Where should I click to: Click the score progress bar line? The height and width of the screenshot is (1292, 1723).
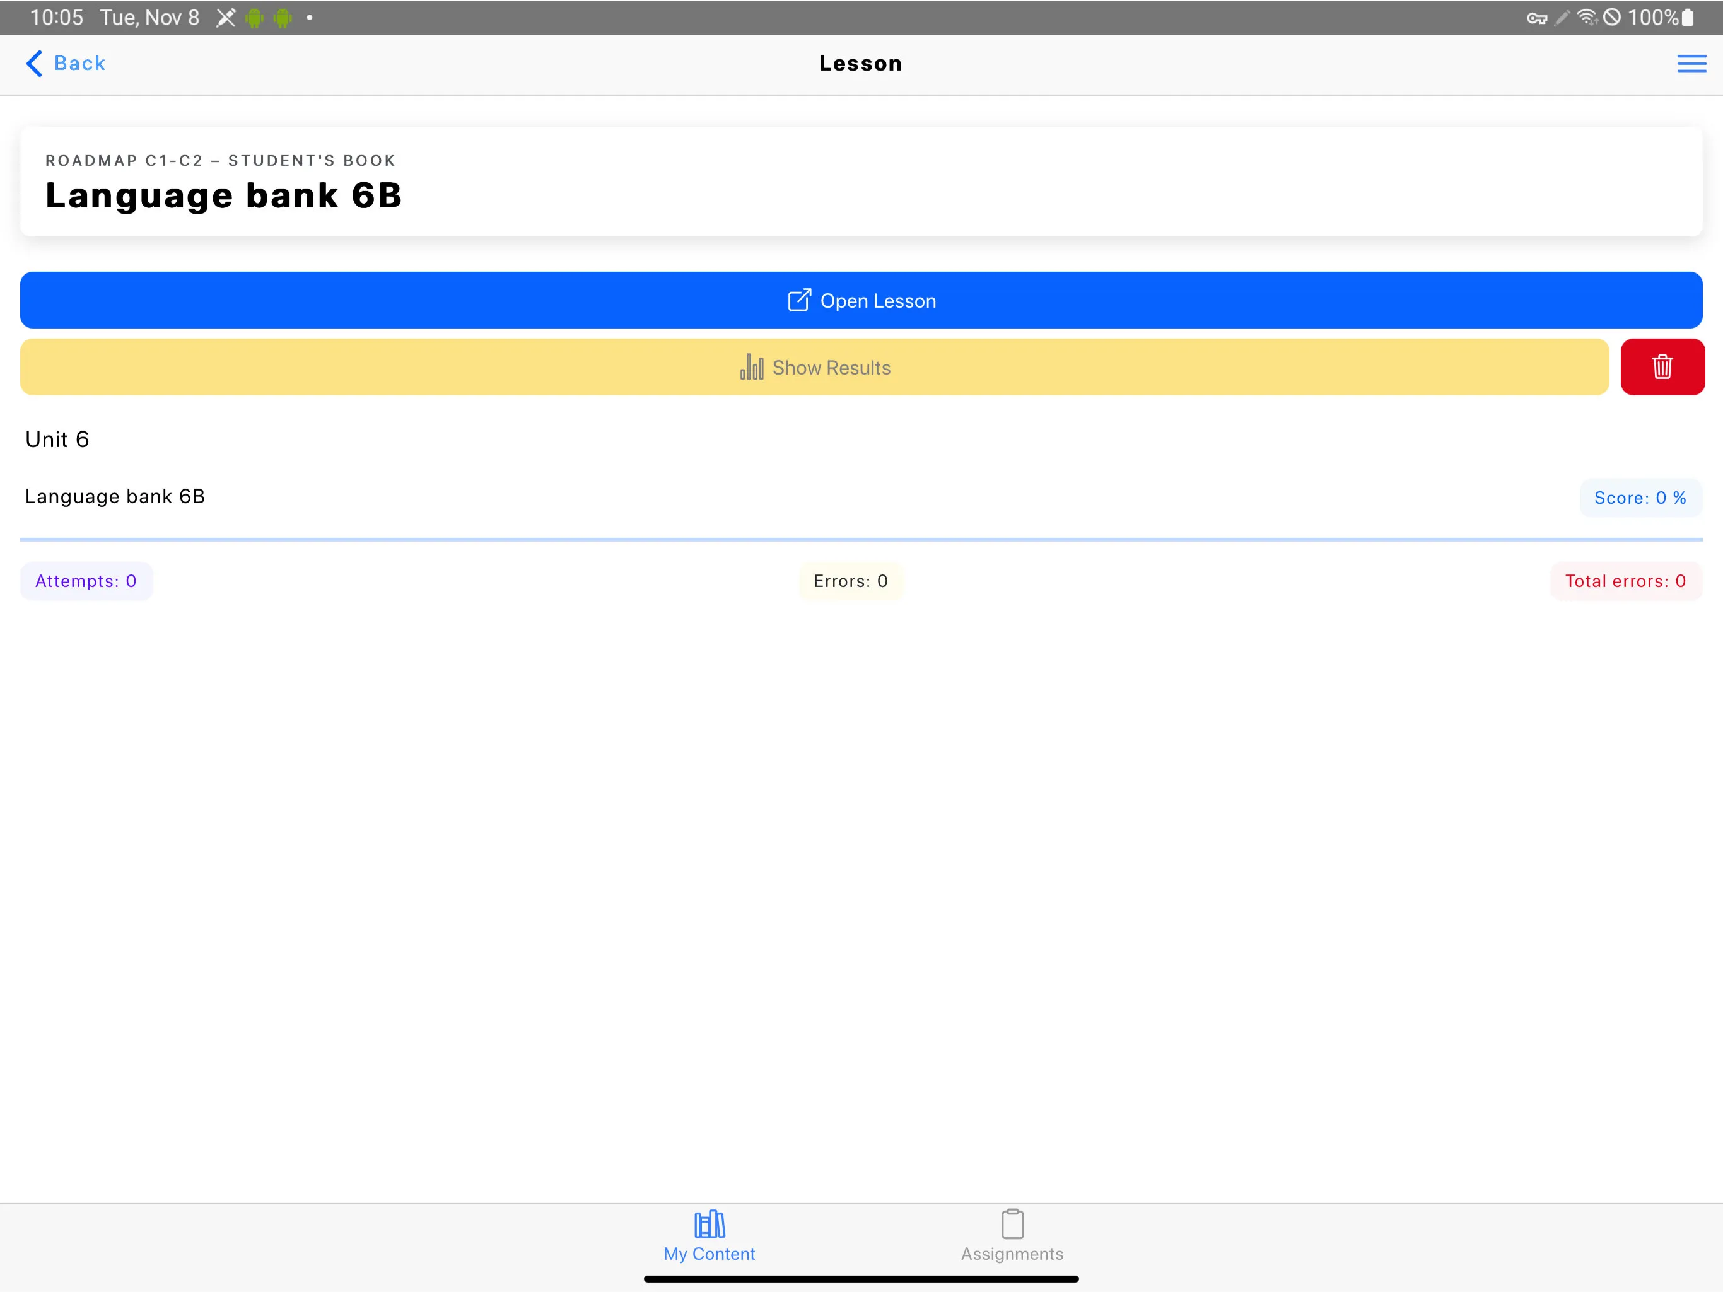point(861,539)
